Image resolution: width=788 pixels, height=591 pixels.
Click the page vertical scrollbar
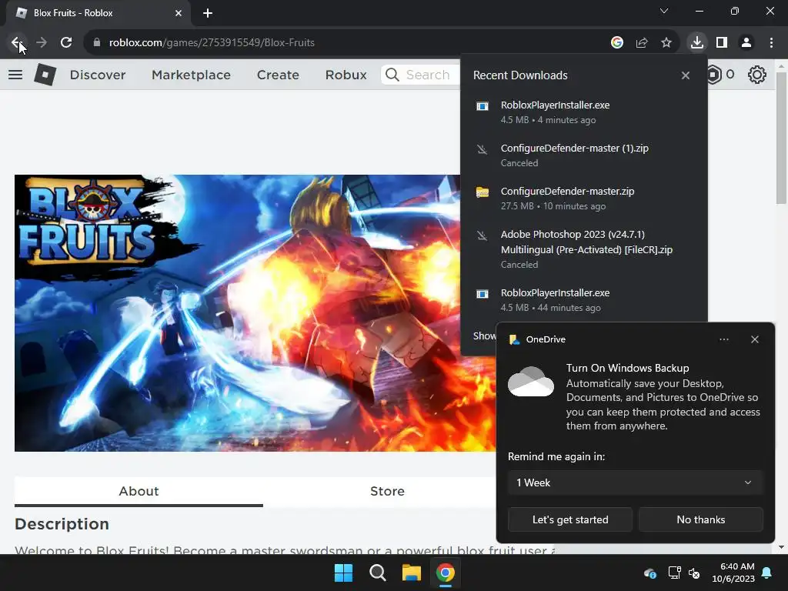pos(781,139)
